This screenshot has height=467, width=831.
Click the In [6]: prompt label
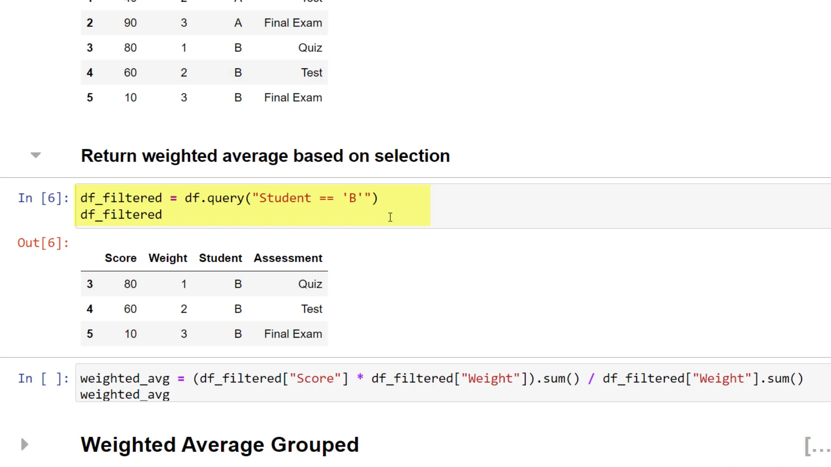pyautogui.click(x=43, y=198)
